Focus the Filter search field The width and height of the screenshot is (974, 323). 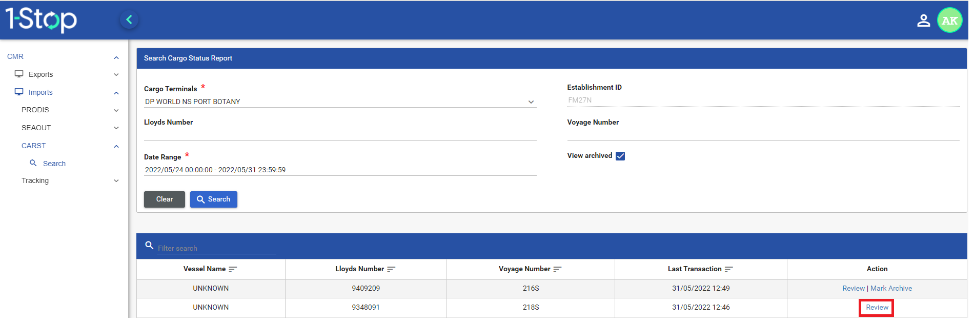point(216,248)
